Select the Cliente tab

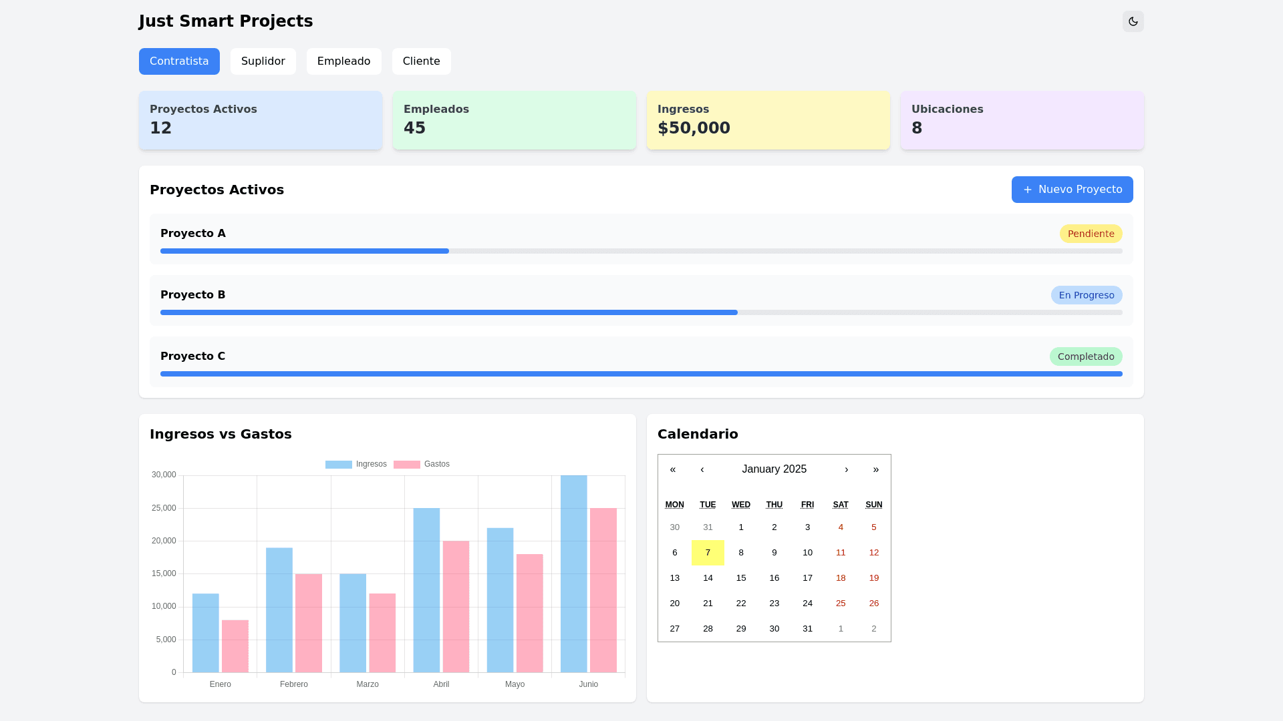coord(421,61)
